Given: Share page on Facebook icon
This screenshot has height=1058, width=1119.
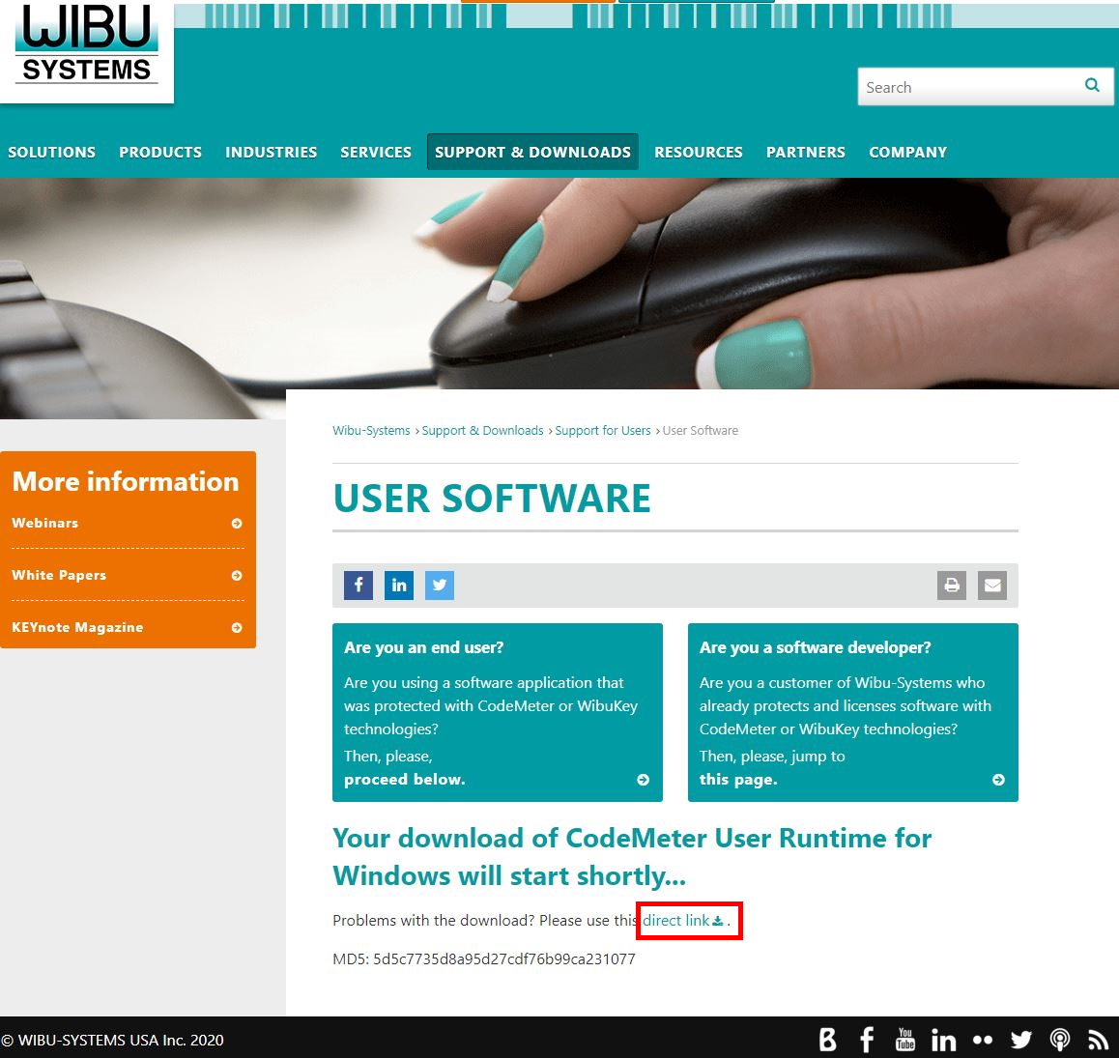Looking at the screenshot, I should click(x=359, y=586).
